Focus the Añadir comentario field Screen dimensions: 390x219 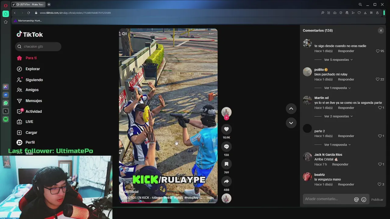coord(328,199)
